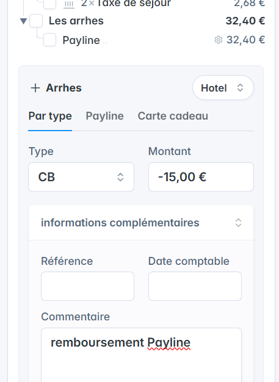Click the Date comptable field
This screenshot has width=279, height=382.
click(x=195, y=286)
